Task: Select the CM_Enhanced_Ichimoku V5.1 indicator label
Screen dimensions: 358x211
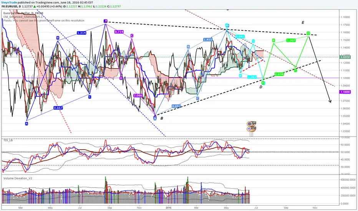Action: (23, 17)
